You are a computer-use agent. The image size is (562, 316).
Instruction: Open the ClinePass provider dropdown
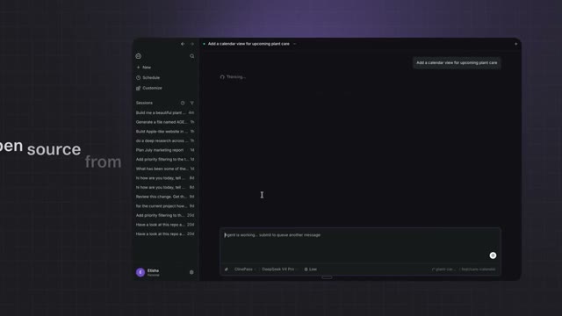tap(245, 269)
